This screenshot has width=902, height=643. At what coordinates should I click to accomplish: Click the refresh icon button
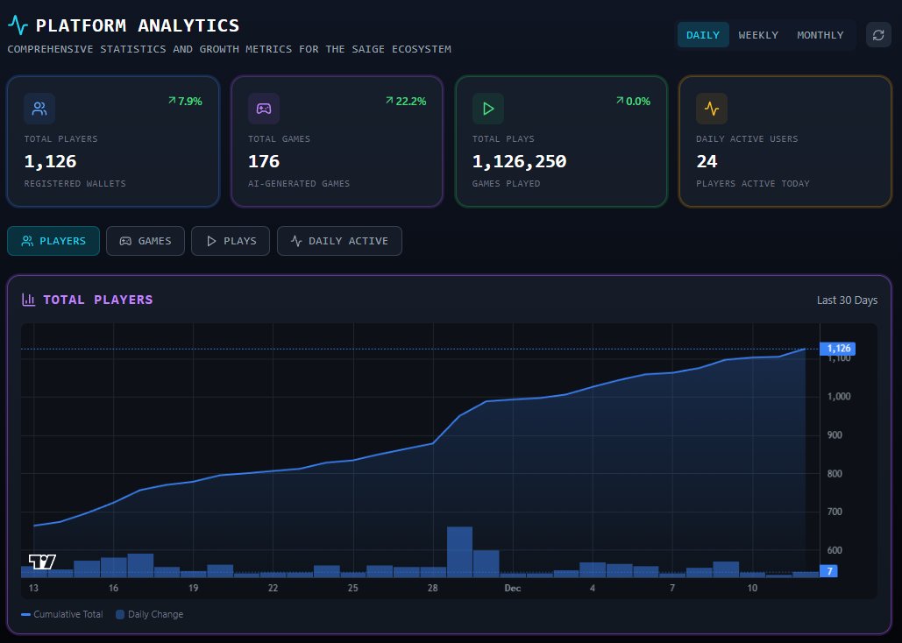point(877,35)
